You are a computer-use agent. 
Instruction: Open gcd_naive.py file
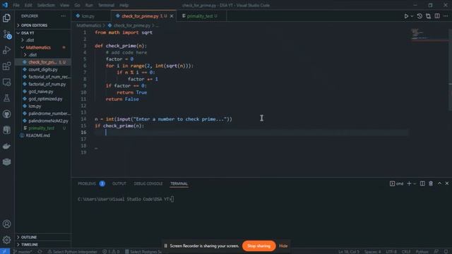[42, 91]
